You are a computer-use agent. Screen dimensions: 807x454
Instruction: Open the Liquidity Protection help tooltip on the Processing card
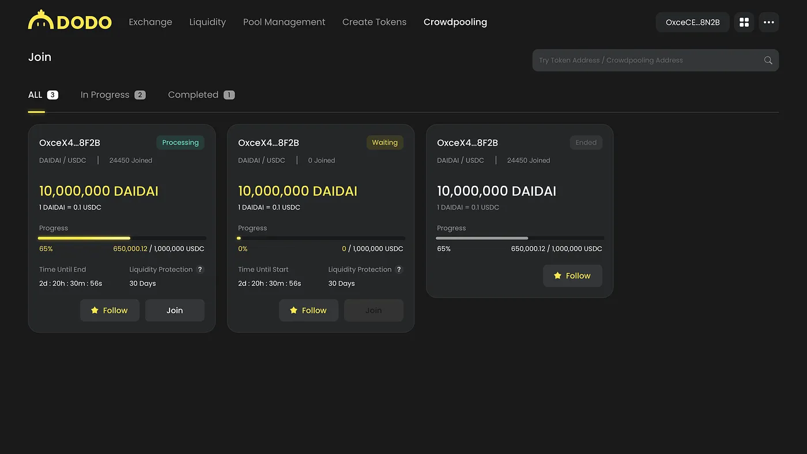point(200,269)
